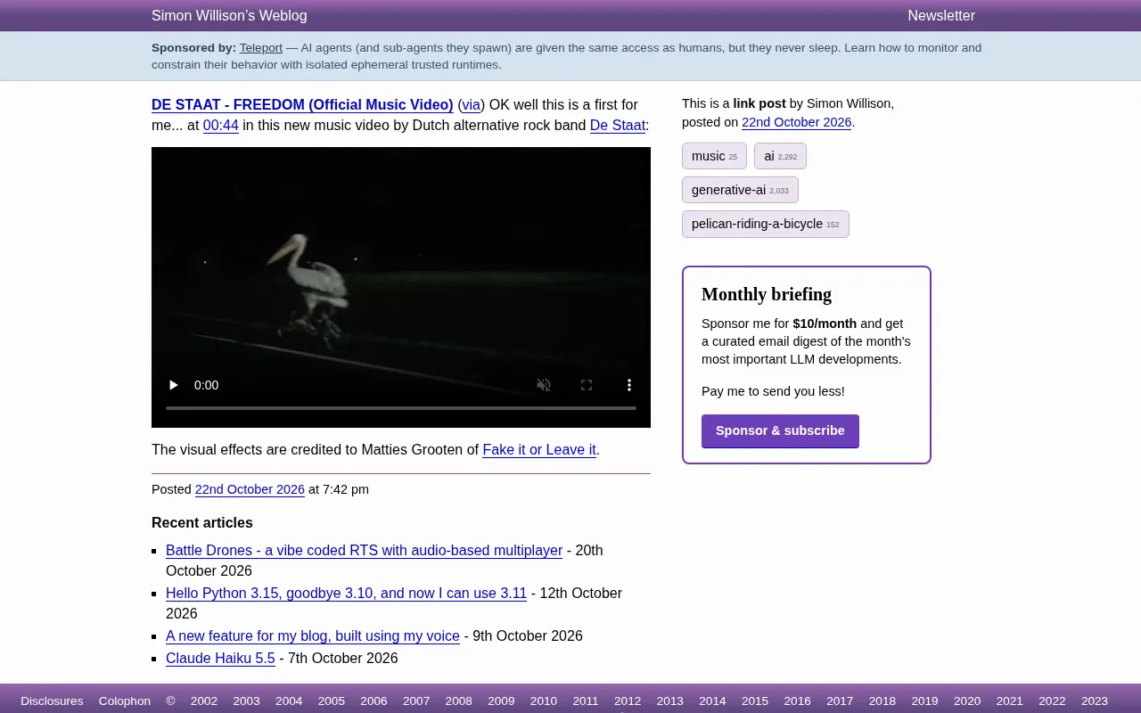Click the "Monthly briefing" heading
Screen dimensions: 1141x713
[767, 294]
